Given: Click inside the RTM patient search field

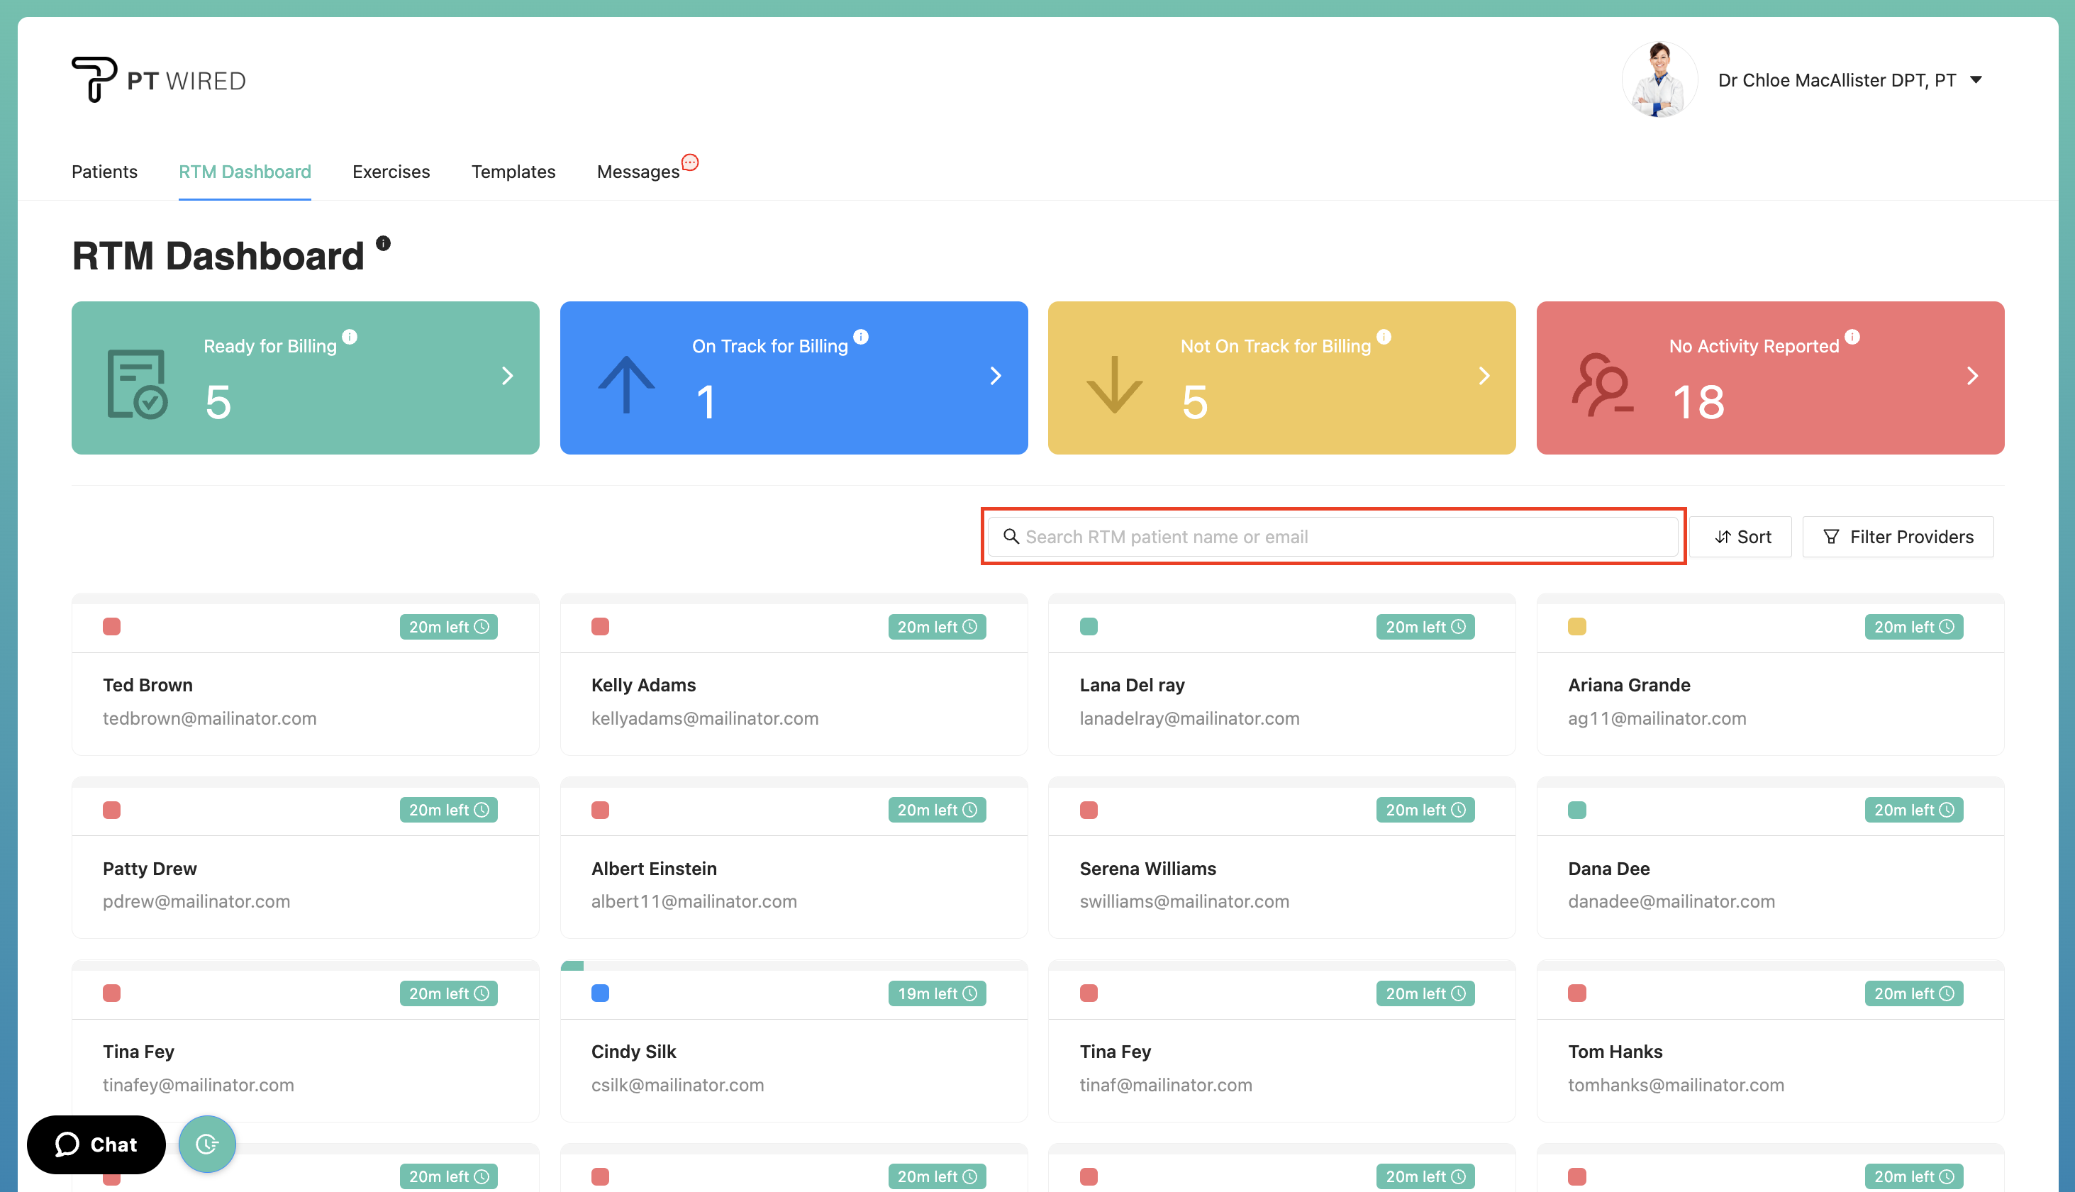Looking at the screenshot, I should tap(1310, 536).
